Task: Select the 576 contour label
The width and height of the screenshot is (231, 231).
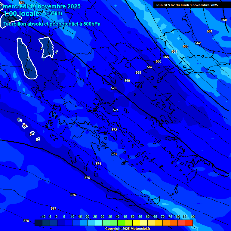Action: pyautogui.click(x=73, y=195)
